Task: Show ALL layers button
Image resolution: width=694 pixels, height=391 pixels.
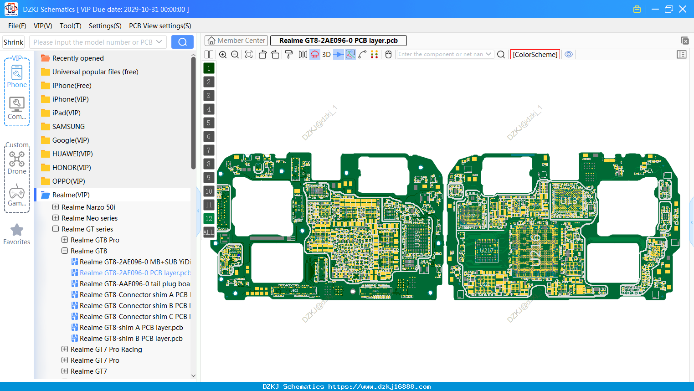Action: tap(209, 232)
